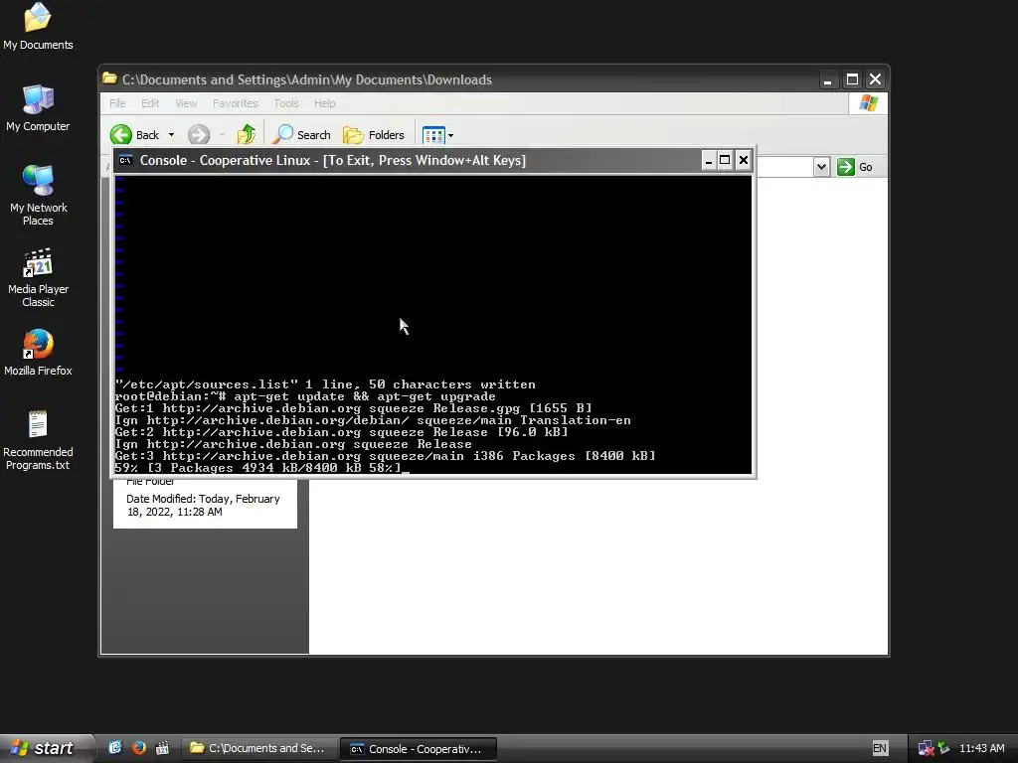Open the Windows Start menu

pos(47,748)
